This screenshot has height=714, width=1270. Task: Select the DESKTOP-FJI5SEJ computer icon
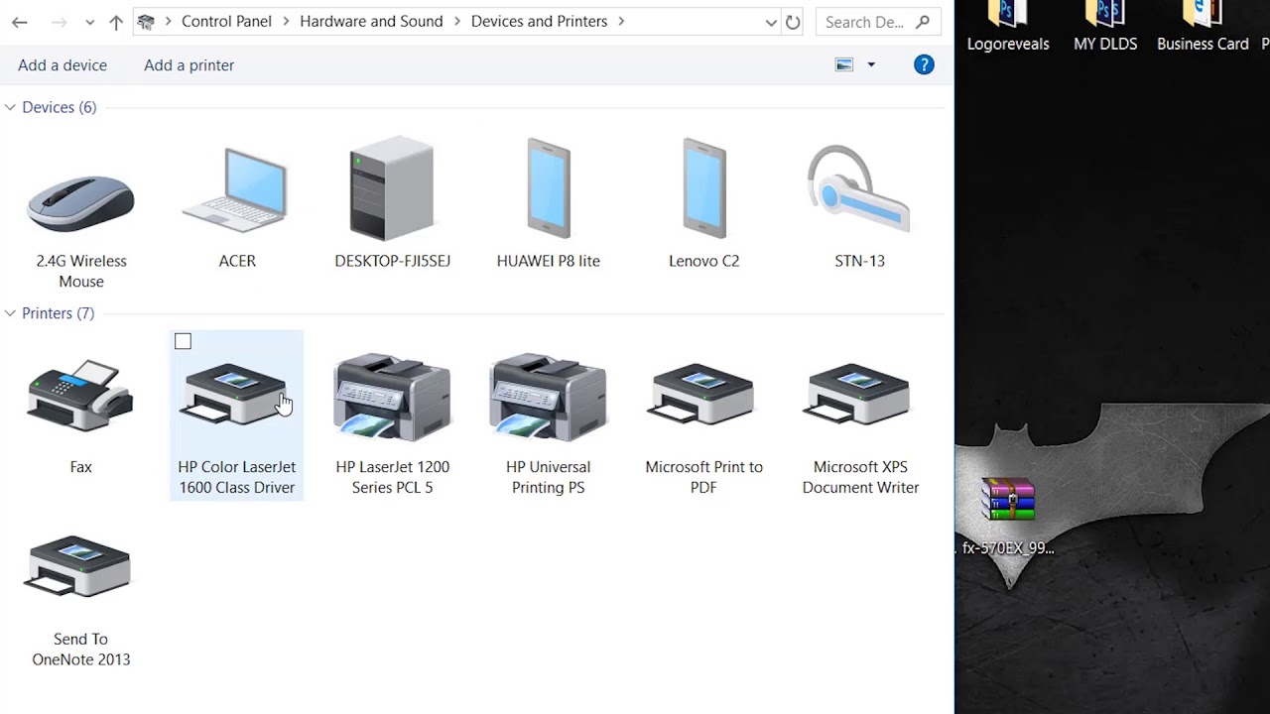tap(392, 188)
